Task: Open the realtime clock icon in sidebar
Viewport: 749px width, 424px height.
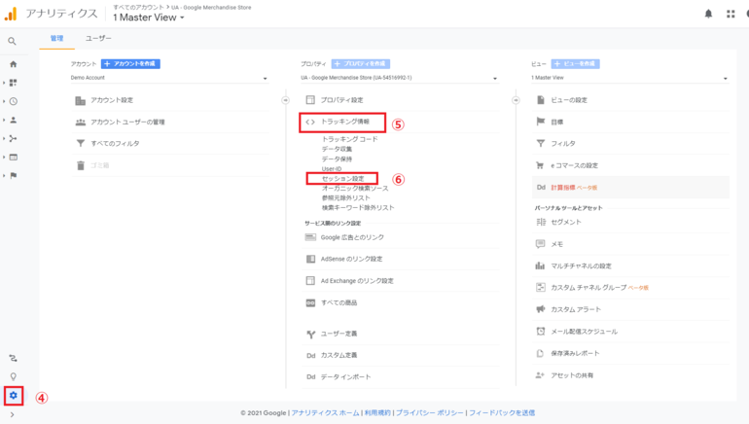Action: coord(14,101)
